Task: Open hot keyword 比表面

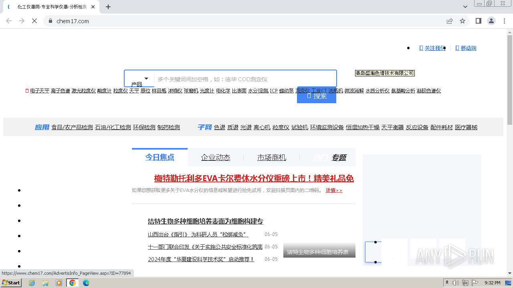Action: tap(239, 91)
